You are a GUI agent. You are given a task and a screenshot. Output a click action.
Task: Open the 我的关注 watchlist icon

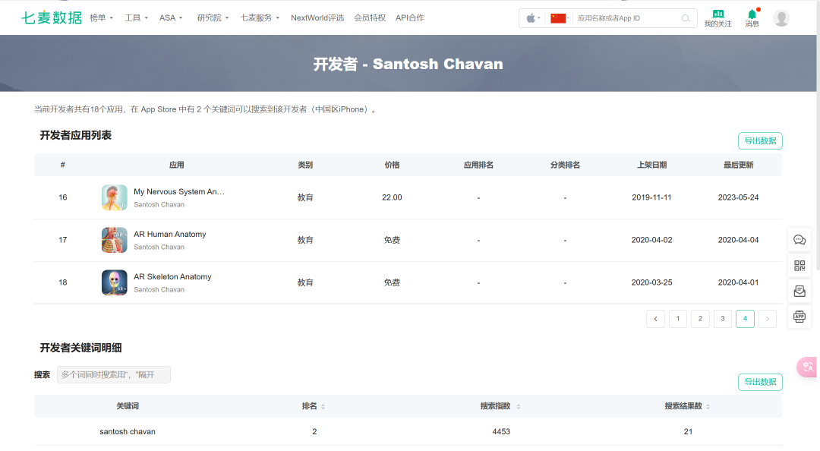pyautogui.click(x=717, y=18)
